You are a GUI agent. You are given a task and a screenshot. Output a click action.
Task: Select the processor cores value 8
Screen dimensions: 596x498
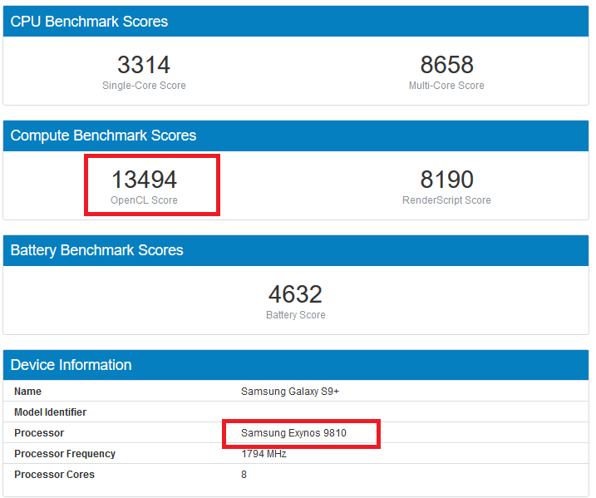pos(244,475)
